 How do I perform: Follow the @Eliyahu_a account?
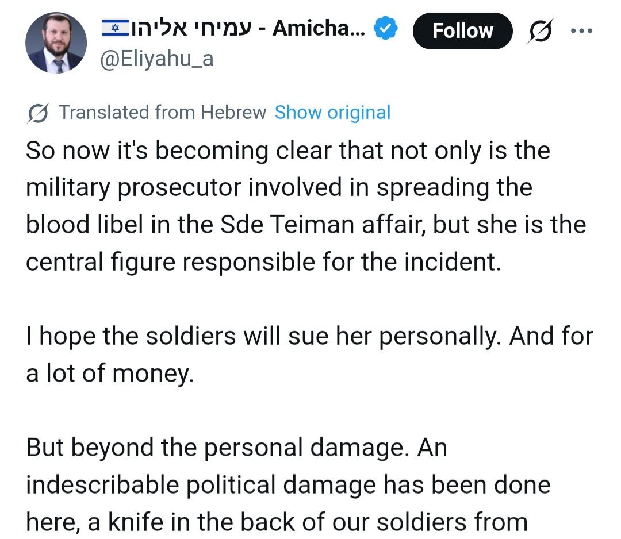click(462, 30)
